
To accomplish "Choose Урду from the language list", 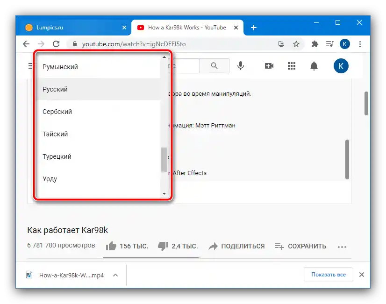I will [x=98, y=179].
